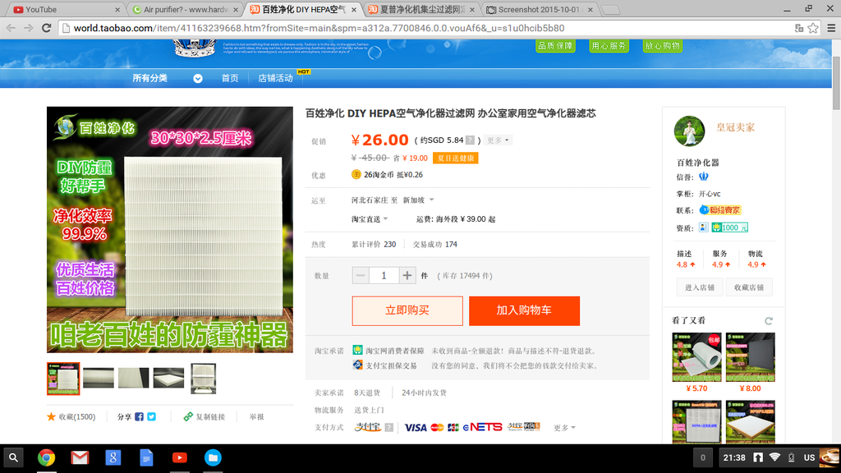This screenshot has height=473, width=841.
Task: Contact the seller via the Wangwang chat icon
Action: pos(704,209)
